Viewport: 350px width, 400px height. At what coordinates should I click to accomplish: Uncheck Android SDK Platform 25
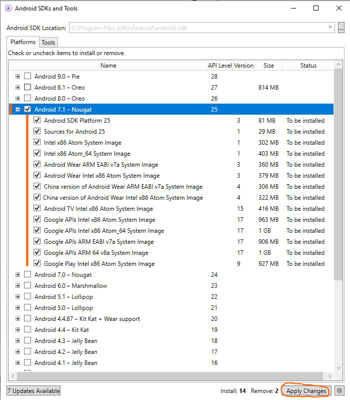(37, 121)
